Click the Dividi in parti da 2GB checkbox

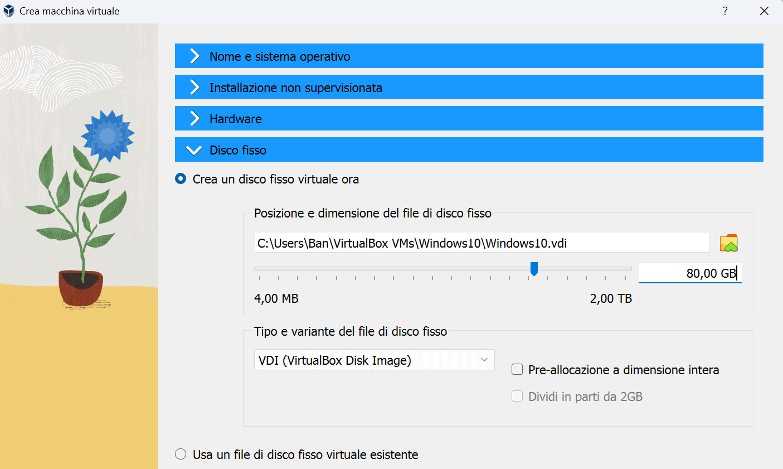(x=517, y=397)
